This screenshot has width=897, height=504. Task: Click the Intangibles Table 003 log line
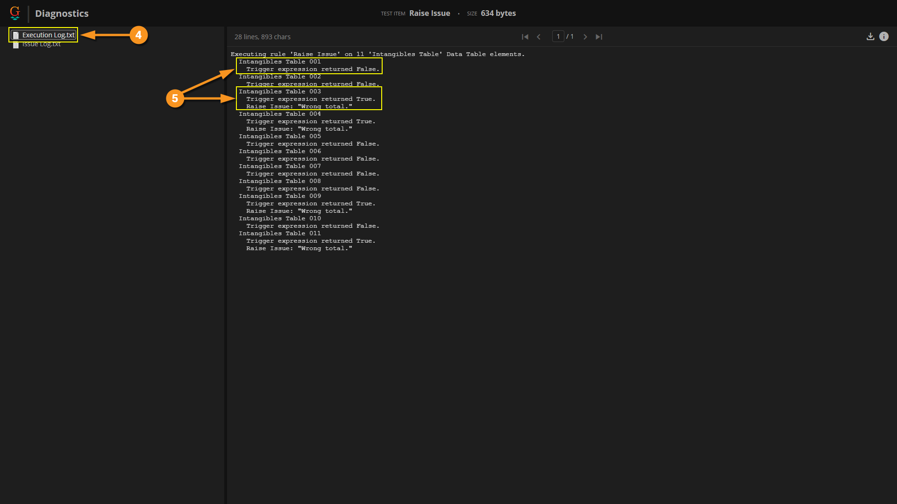click(x=279, y=91)
